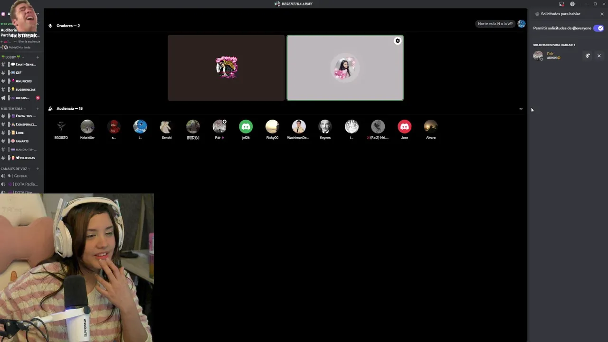Viewport: 608px width, 342px height.
Task: Click P.dr's name in speak requests list
Action: tap(550, 54)
